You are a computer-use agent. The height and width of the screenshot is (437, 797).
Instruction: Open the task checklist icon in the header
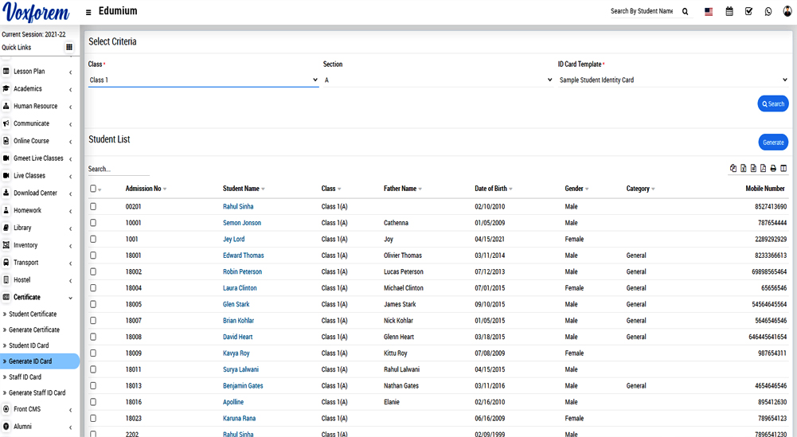pyautogui.click(x=748, y=12)
